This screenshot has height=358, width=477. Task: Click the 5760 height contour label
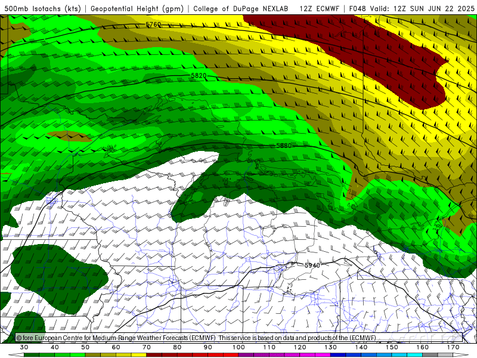[x=153, y=24]
